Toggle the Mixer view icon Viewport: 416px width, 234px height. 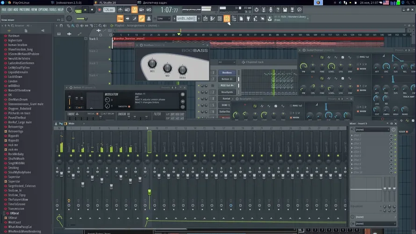click(x=227, y=18)
